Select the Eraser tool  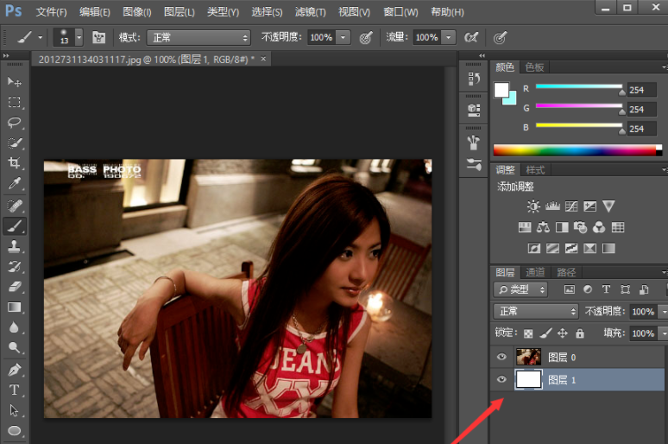pos(15,287)
